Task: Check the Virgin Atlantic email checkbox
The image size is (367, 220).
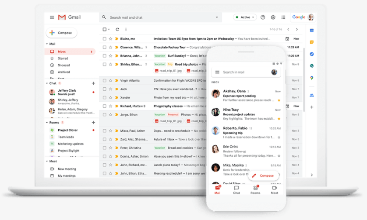Action: coord(104,80)
